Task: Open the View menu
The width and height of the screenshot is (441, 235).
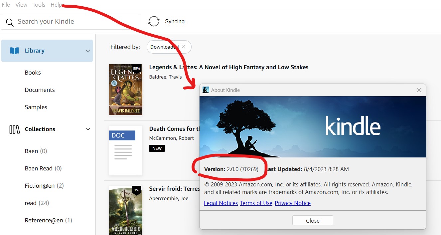Action: [21, 5]
